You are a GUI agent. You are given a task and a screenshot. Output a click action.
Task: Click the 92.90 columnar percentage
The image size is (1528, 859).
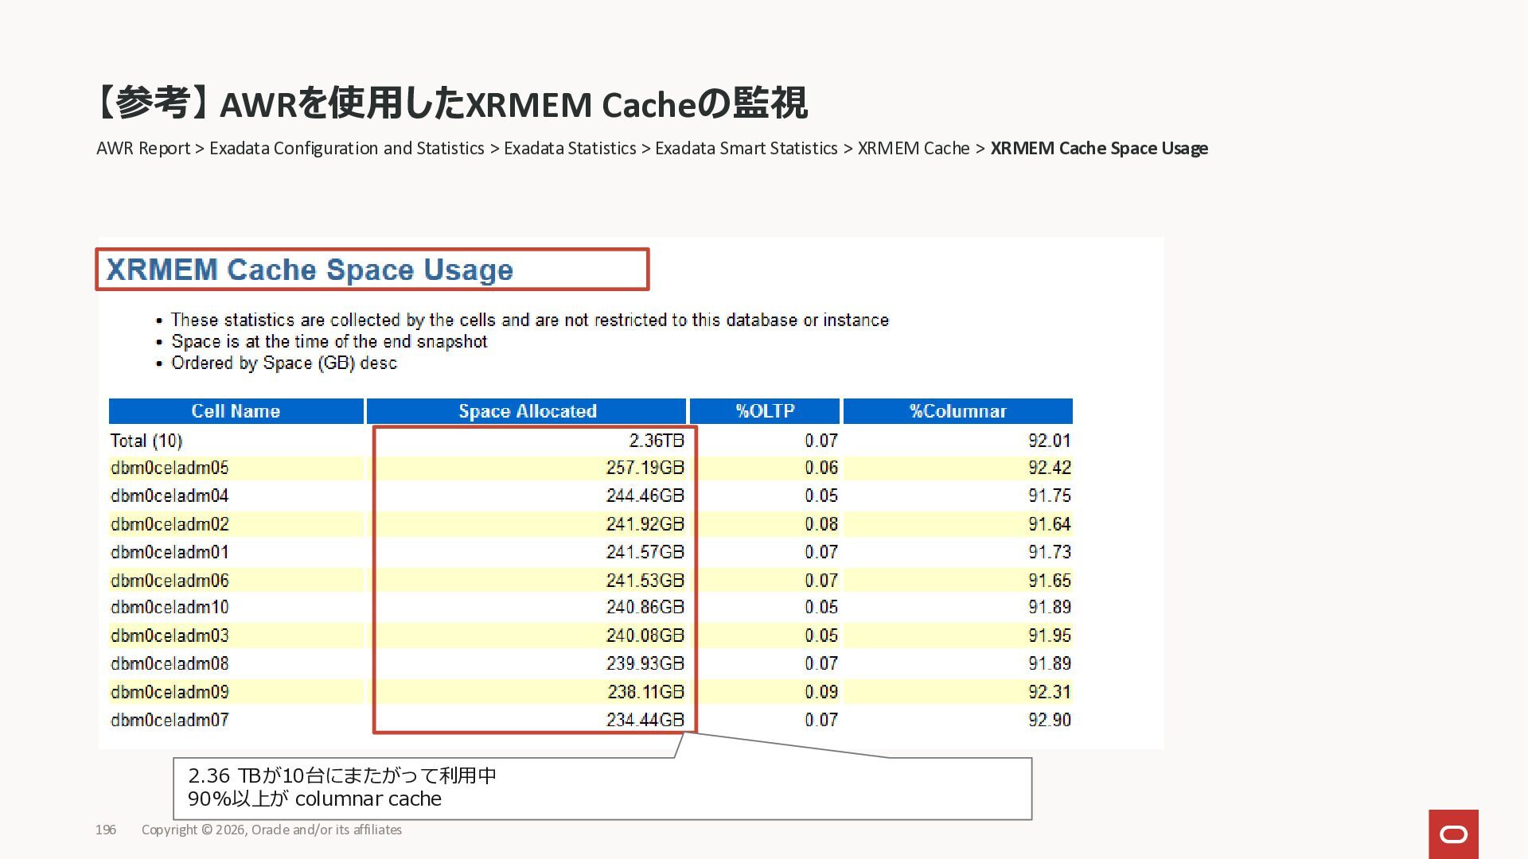(1049, 720)
